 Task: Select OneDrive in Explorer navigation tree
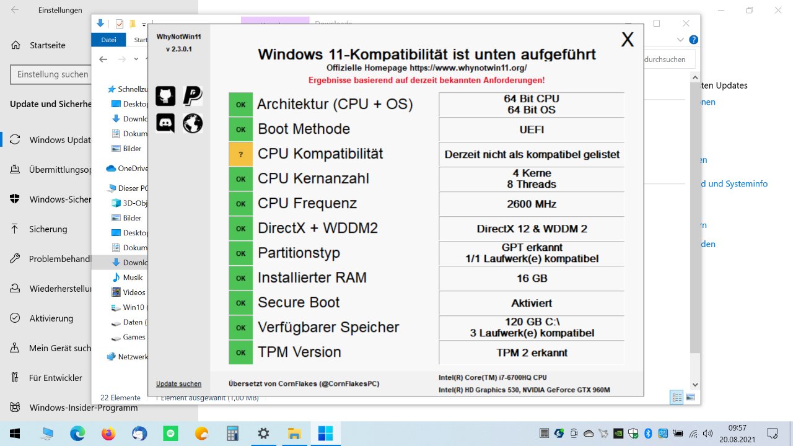[x=127, y=168]
